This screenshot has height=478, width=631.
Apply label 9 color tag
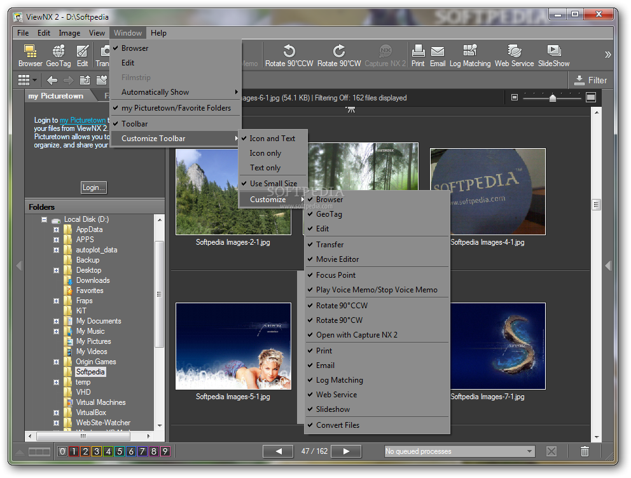[x=165, y=451]
